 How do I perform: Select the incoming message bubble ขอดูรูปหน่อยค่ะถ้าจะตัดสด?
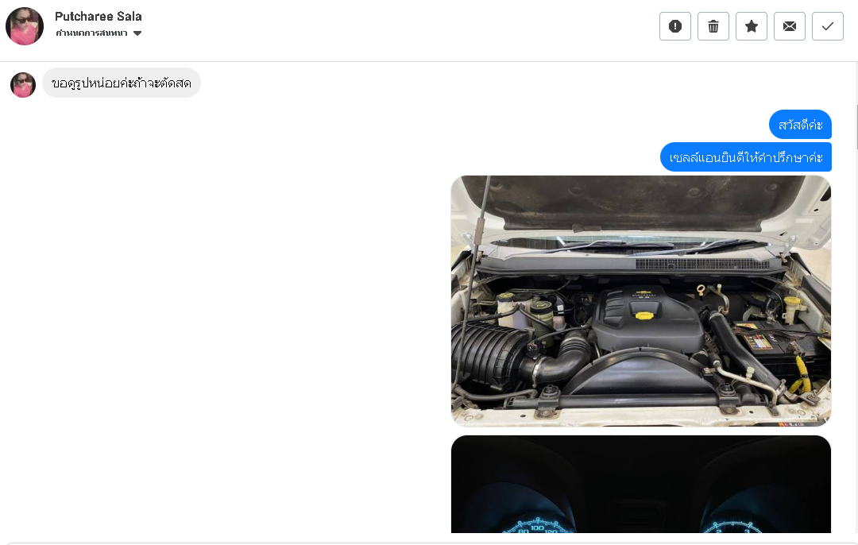(x=122, y=83)
